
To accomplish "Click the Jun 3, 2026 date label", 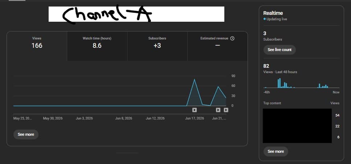I will [x=84, y=118].
